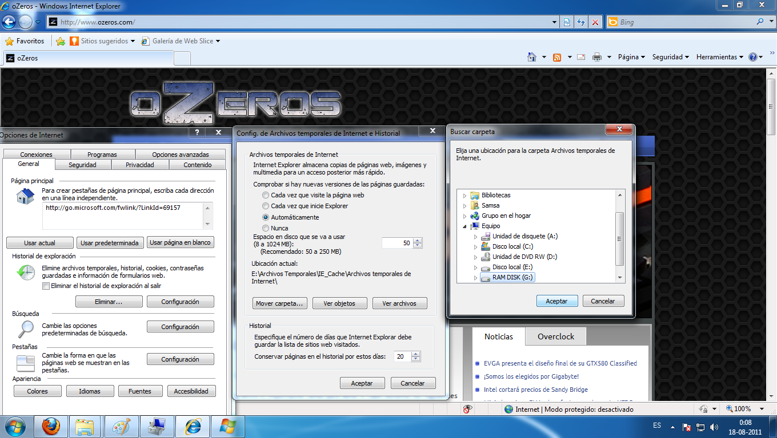The image size is (777, 438).
Task: Open the Página dropdown menu
Action: [x=631, y=57]
